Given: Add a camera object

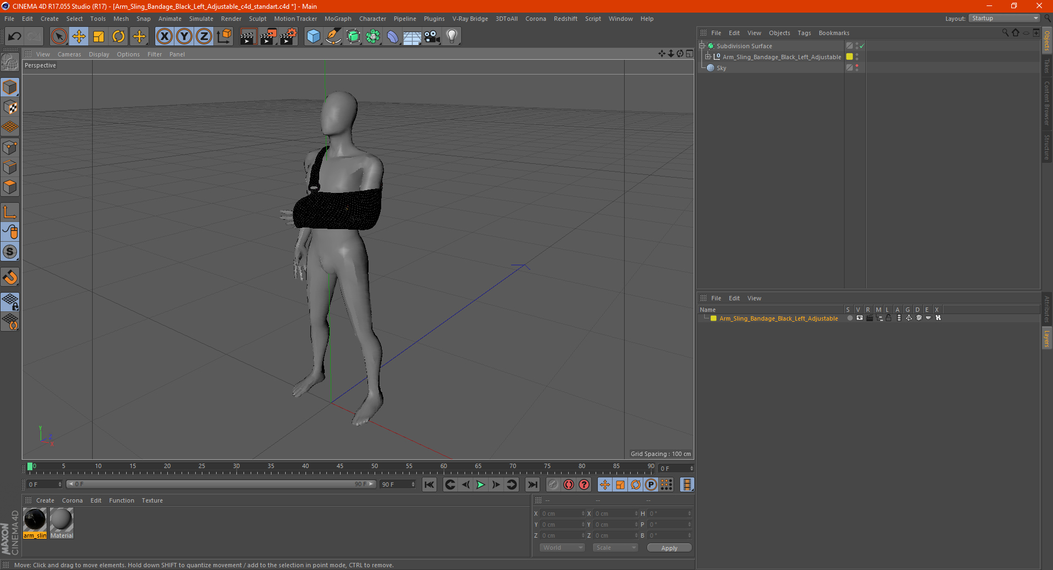Looking at the screenshot, I should [x=432, y=37].
